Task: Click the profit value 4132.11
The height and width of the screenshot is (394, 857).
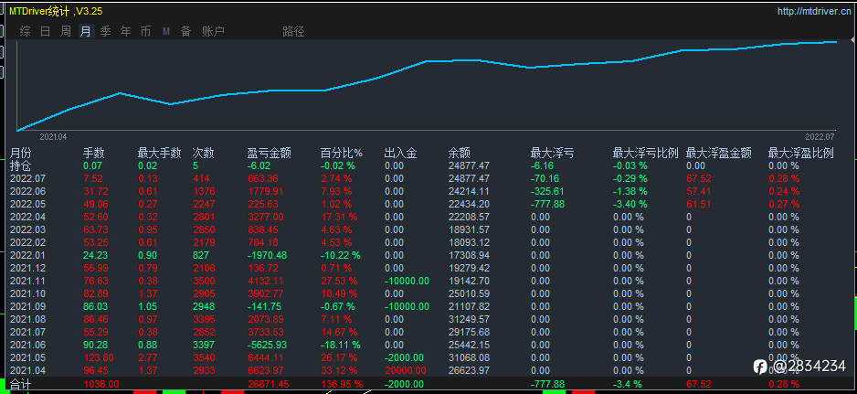Action: pos(265,281)
